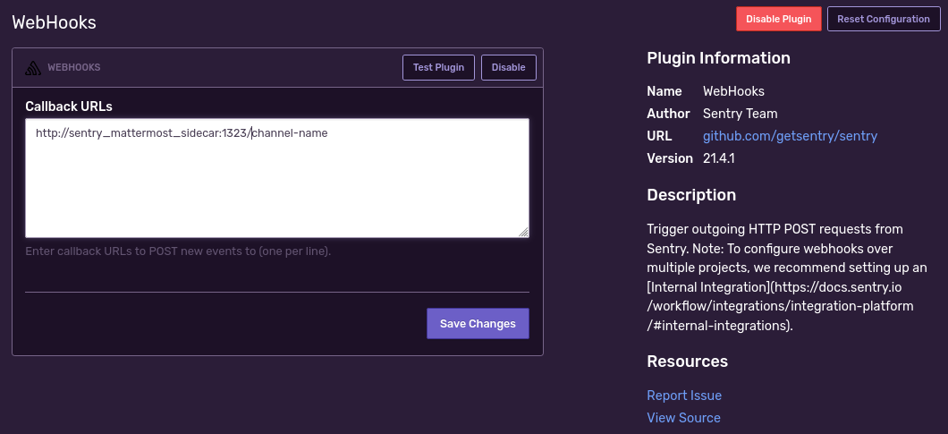Screen dimensions: 948x434
Task: Click the textarea resize handle corner
Action: (523, 231)
